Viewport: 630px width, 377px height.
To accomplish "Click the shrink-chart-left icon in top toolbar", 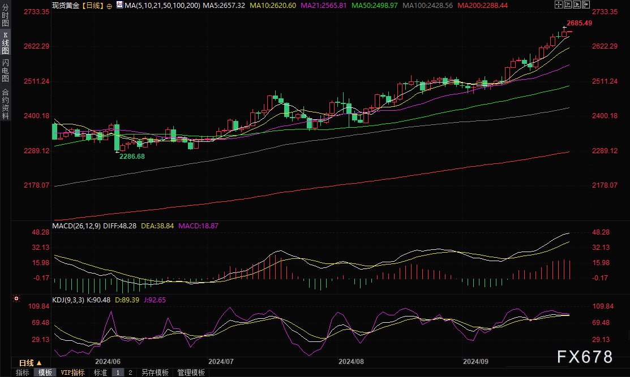I will 568,5.
